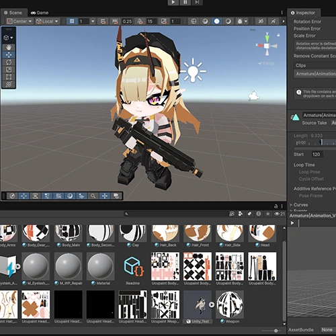This screenshot has width=336, height=336.
Task: Toggle grid visibility button in toolbar
Action: [72, 22]
